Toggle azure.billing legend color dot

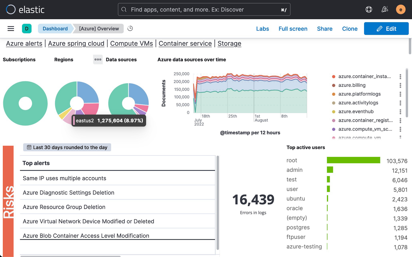(x=333, y=85)
